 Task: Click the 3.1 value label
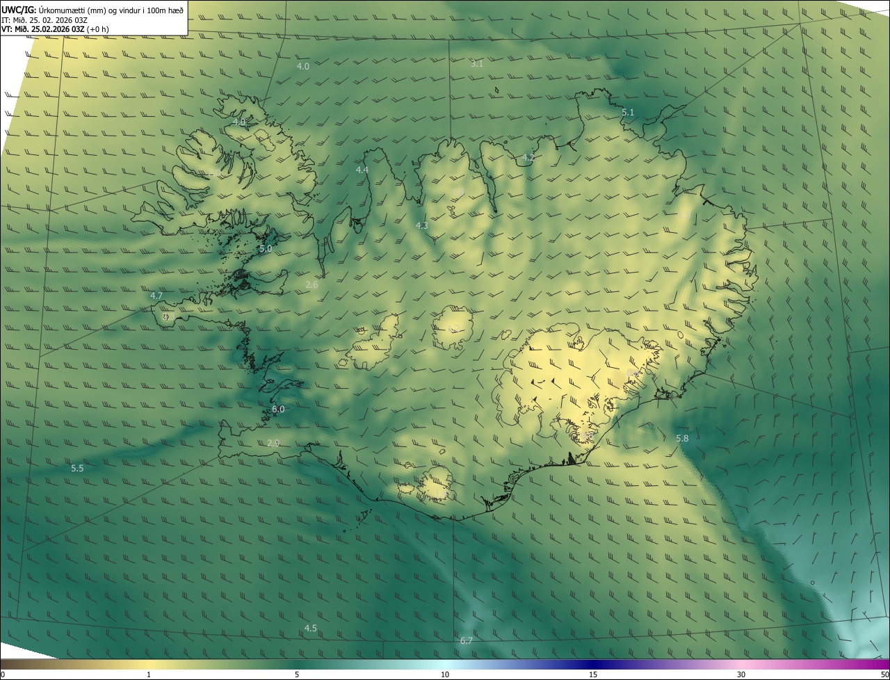[x=477, y=63]
